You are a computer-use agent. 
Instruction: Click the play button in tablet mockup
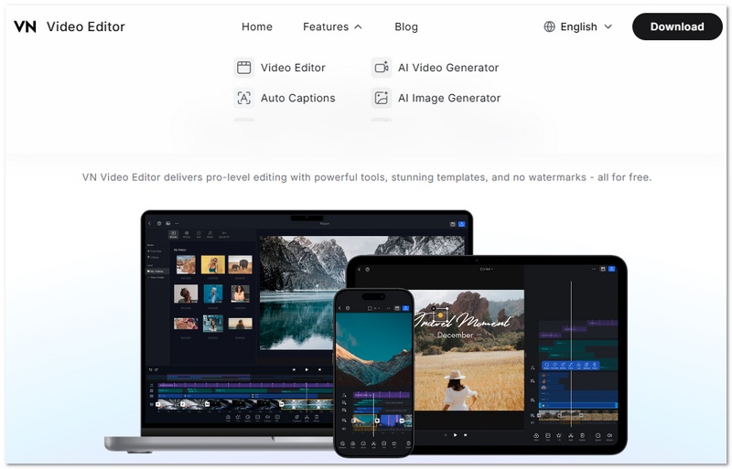point(455,435)
